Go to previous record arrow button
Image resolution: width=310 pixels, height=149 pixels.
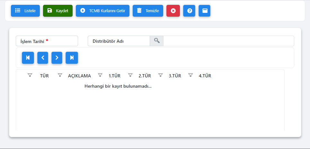point(43,58)
